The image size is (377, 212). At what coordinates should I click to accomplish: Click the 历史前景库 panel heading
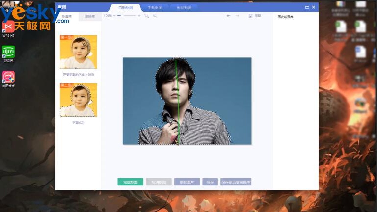coord(285,17)
